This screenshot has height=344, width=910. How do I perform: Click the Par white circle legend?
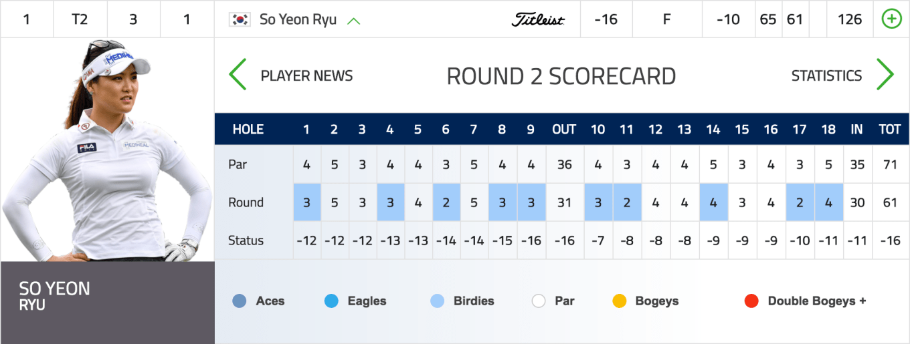point(539,301)
